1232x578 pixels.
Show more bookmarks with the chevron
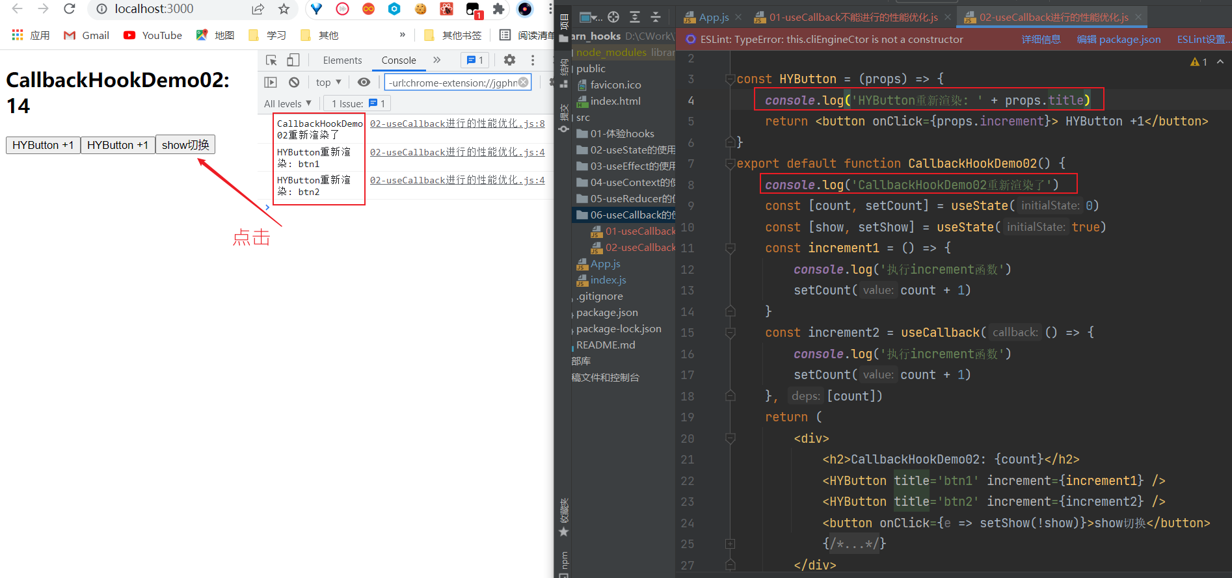[x=403, y=35]
